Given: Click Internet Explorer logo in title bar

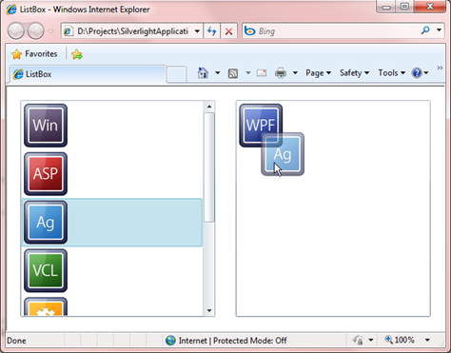Looking at the screenshot, I should [11, 10].
